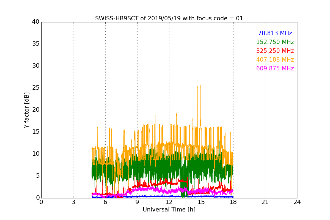Click the 70.813 MHz blue legend label
Image resolution: width=330 pixels, height=220 pixels.
pos(275,34)
